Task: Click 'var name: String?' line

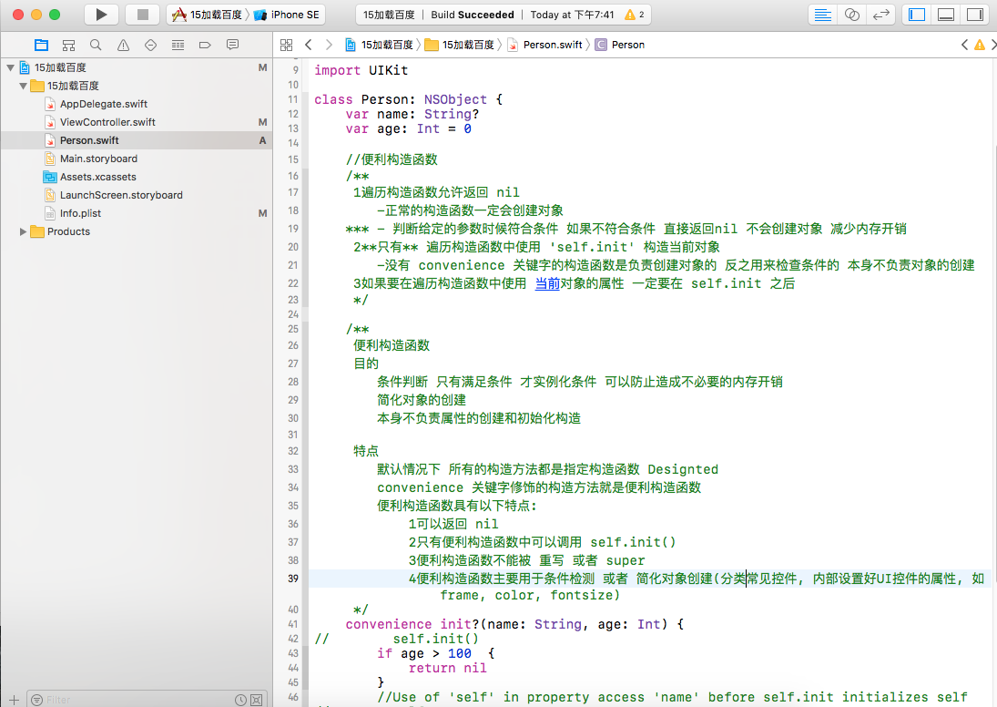Action: coord(412,114)
